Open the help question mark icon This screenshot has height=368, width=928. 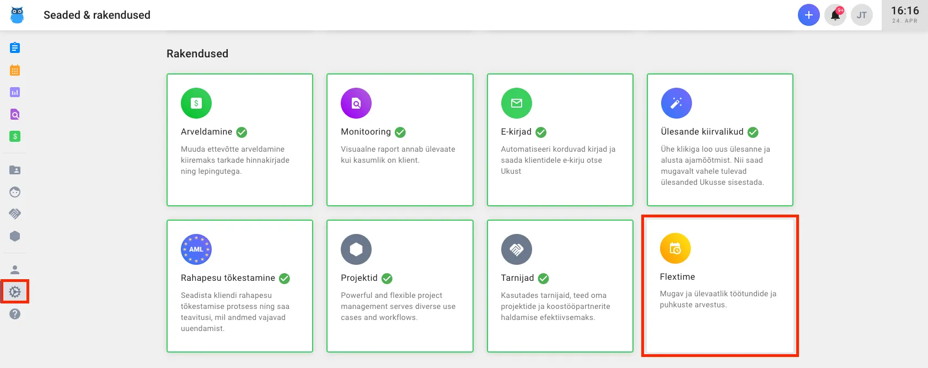click(15, 314)
